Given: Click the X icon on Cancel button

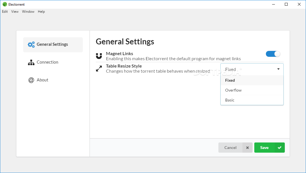Looking at the screenshot, I should coord(248,148).
